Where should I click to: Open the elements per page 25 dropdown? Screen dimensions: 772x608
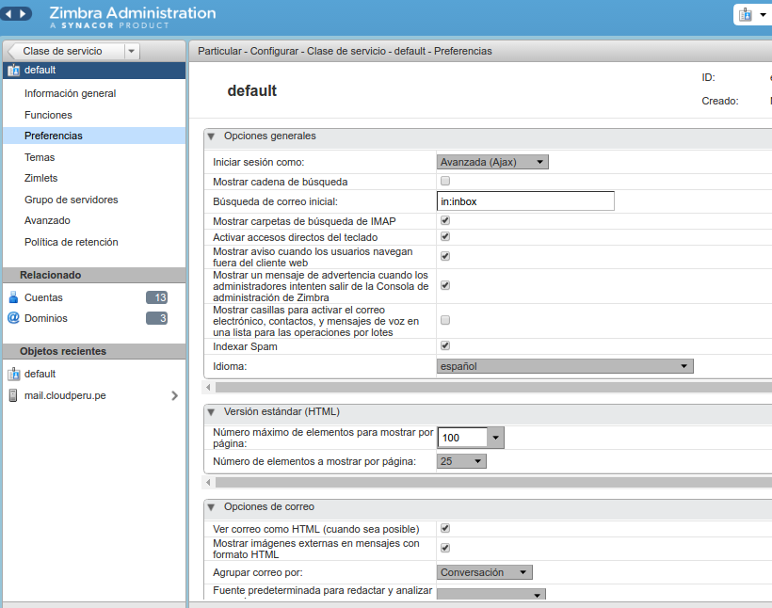(x=461, y=461)
